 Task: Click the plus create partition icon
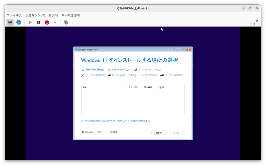pos(135,75)
